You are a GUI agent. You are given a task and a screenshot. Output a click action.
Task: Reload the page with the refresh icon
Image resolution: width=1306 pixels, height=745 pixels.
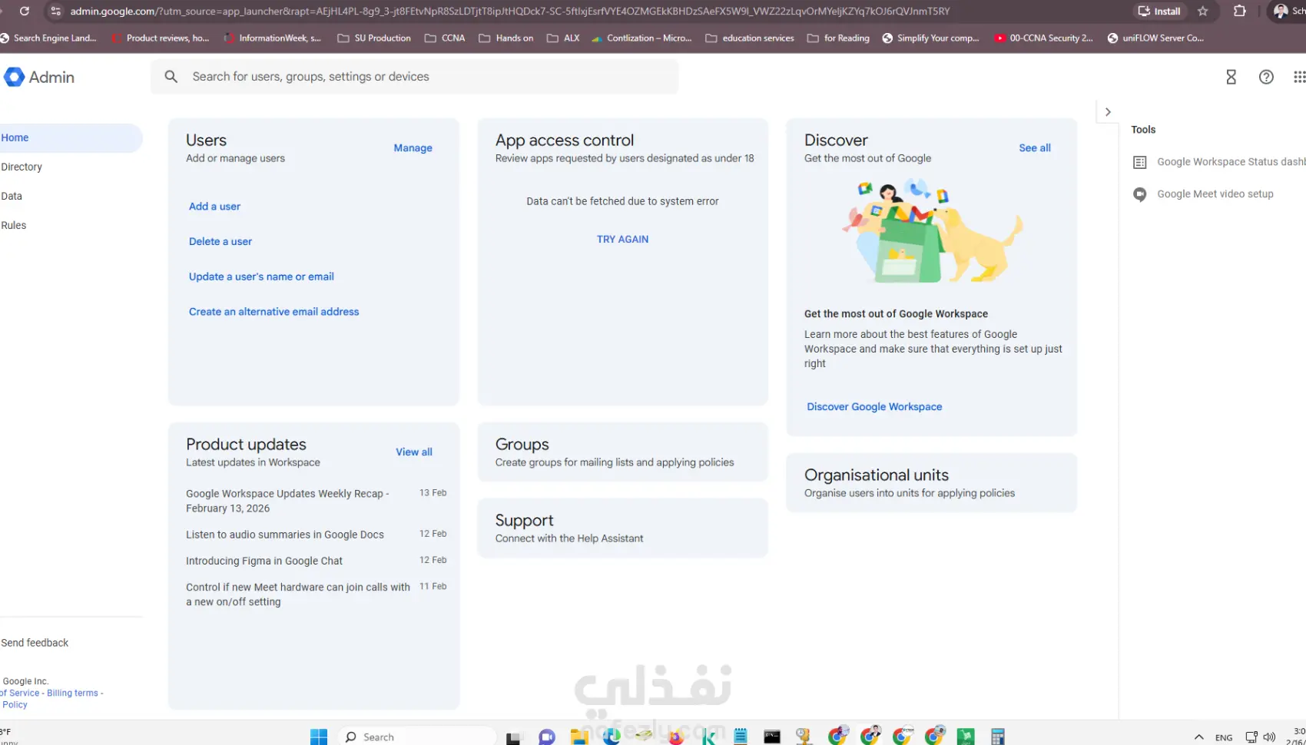(x=25, y=12)
